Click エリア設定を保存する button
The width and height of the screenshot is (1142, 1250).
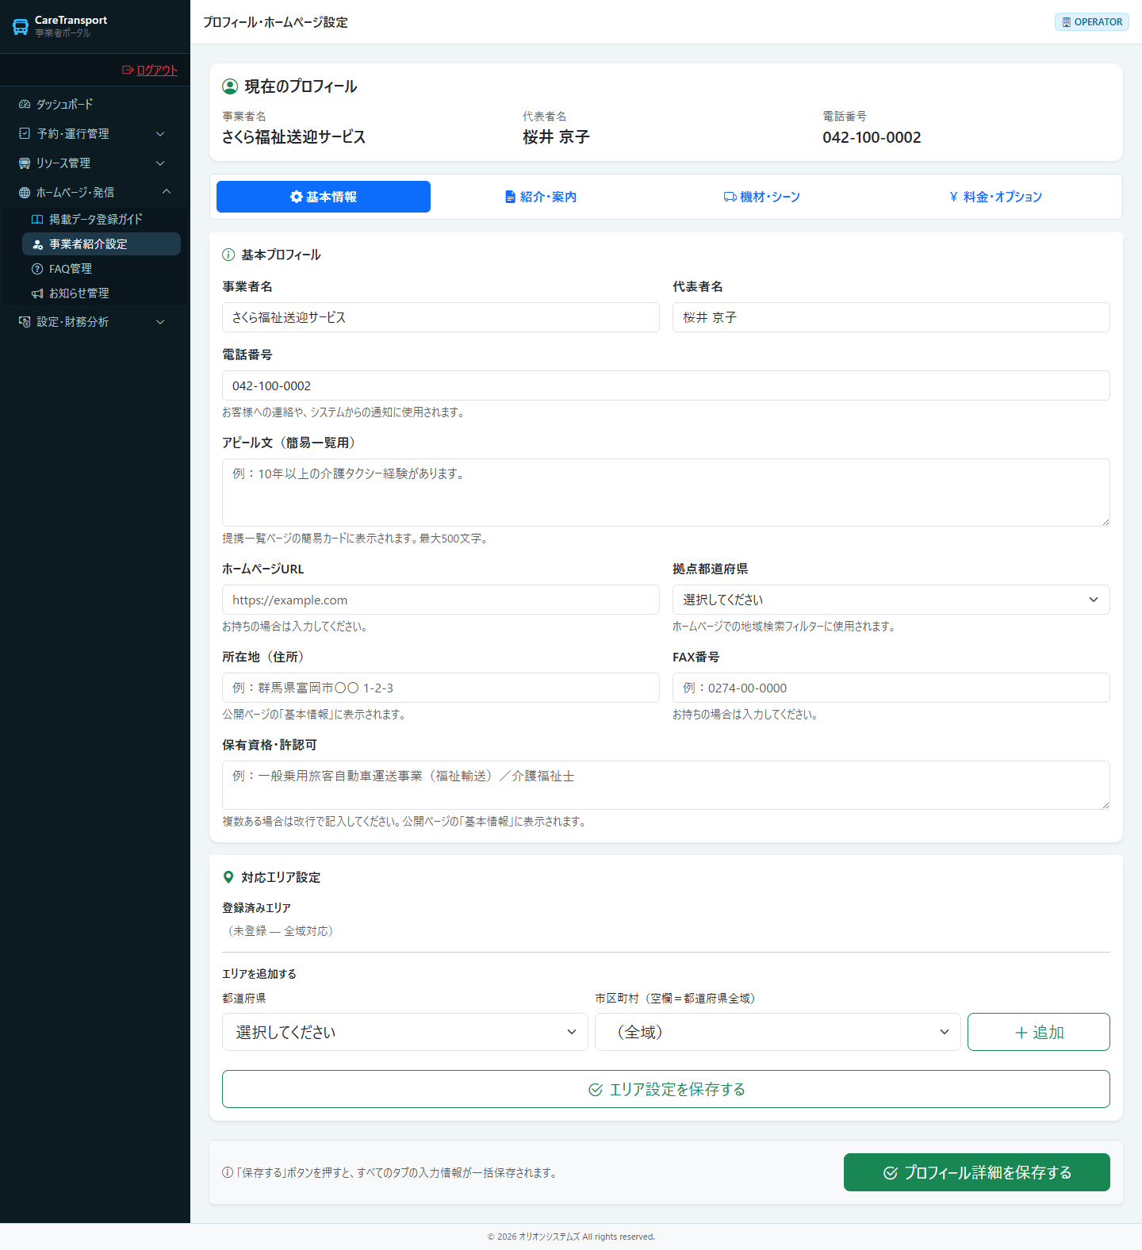click(666, 1089)
